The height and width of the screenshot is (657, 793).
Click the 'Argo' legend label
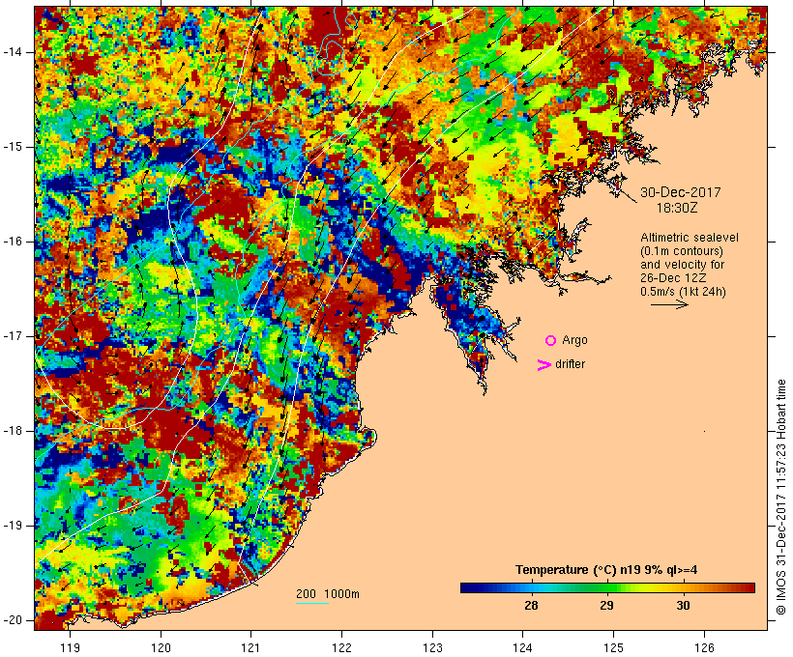pyautogui.click(x=575, y=340)
